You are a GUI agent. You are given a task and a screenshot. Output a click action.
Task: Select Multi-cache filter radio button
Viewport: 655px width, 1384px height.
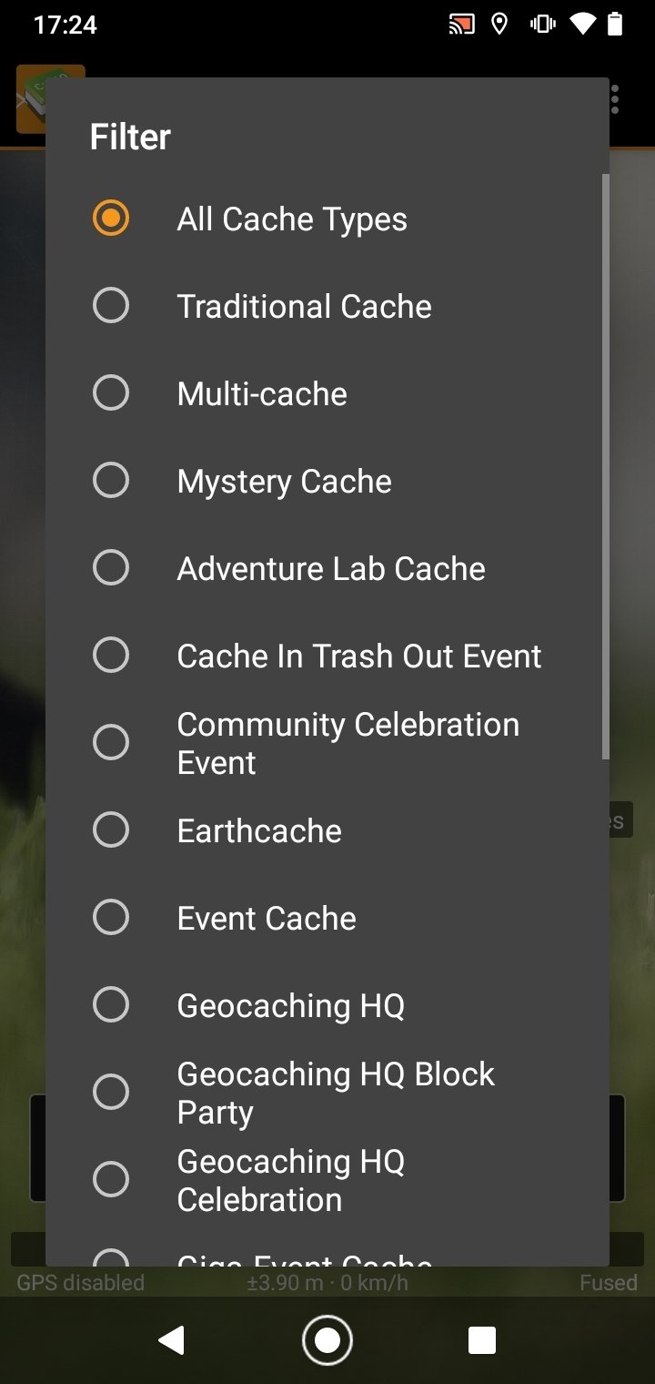(111, 393)
